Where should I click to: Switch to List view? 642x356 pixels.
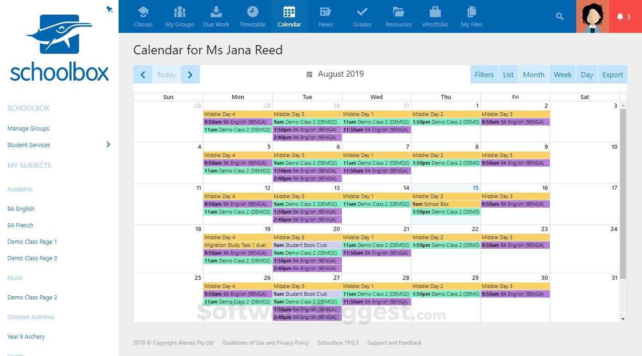coord(508,74)
